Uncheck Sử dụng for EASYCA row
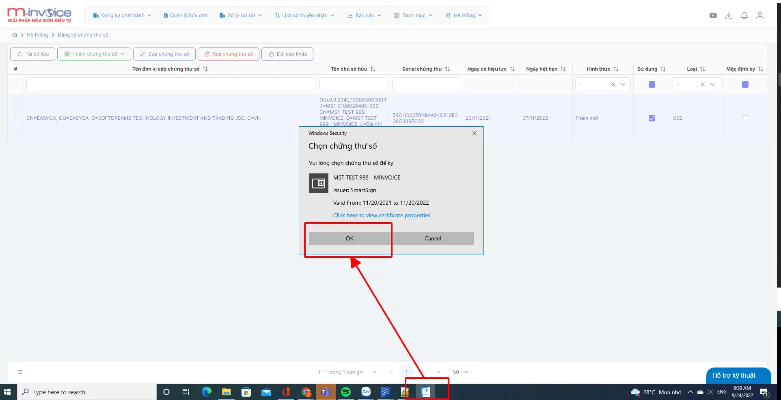The height and width of the screenshot is (400, 781). point(652,118)
